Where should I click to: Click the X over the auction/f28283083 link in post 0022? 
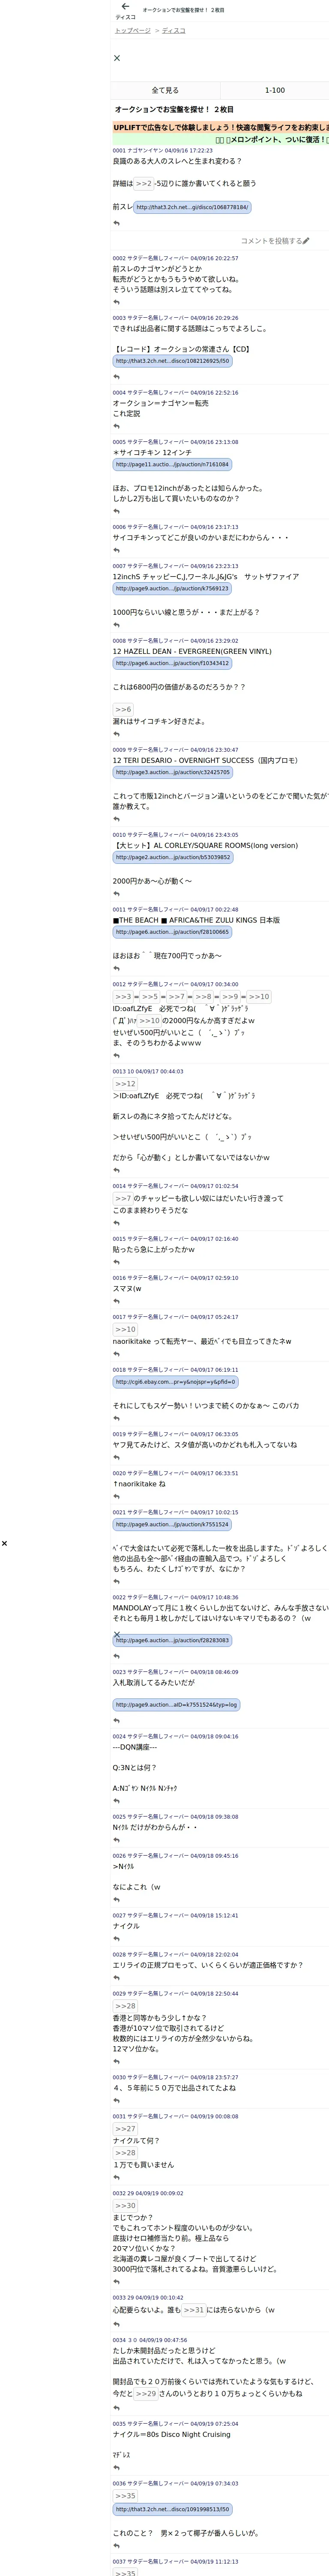(117, 1635)
